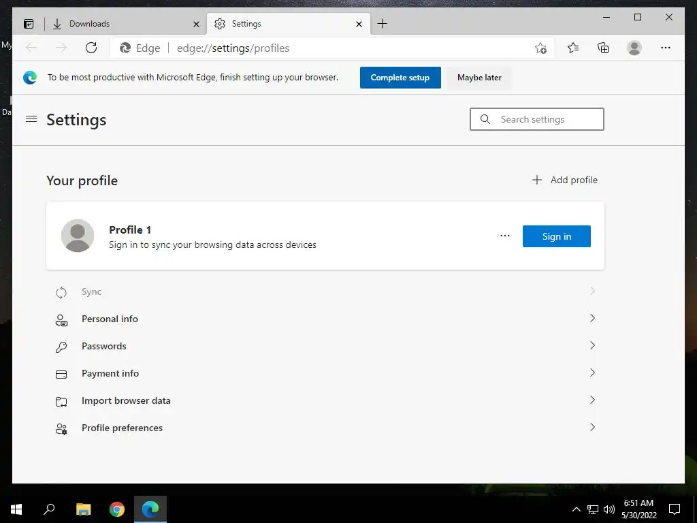Expand Payment info chevron arrow
Image resolution: width=697 pixels, height=523 pixels.
[x=592, y=373]
